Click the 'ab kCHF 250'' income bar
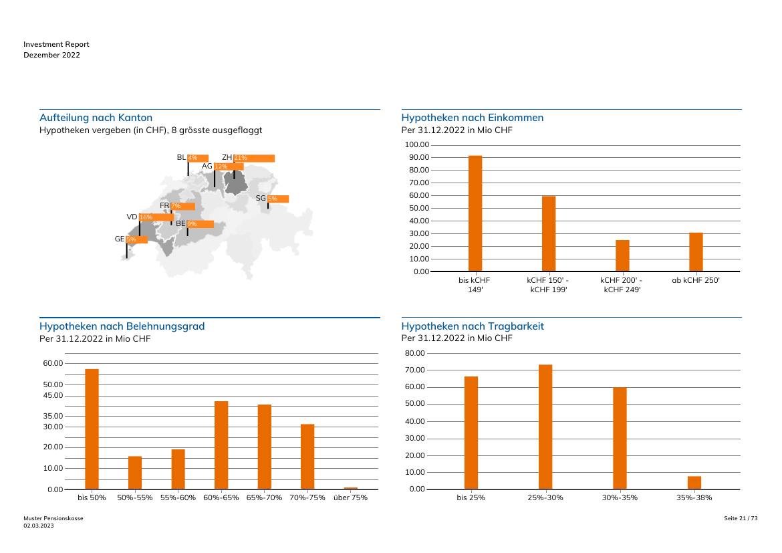The height and width of the screenshot is (553, 782). (696, 252)
